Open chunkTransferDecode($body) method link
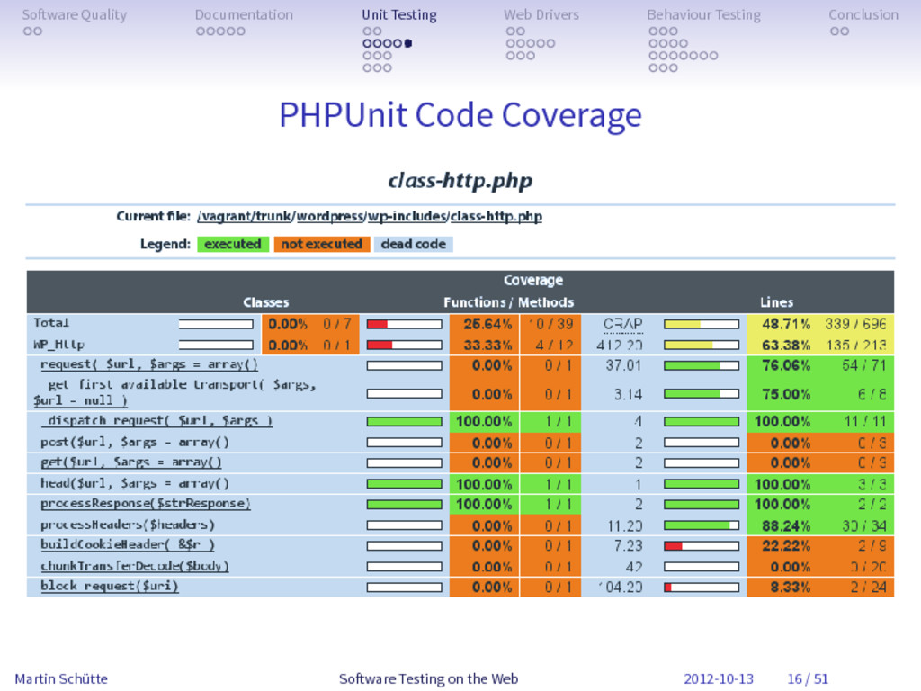The image size is (921, 691). click(x=135, y=566)
